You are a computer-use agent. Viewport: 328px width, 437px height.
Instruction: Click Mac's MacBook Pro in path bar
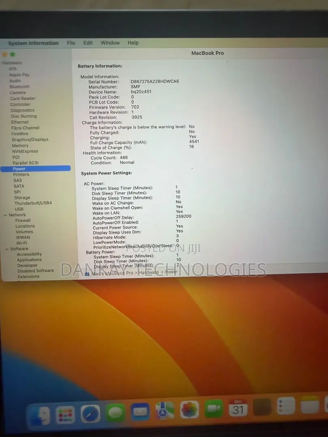[113, 273]
